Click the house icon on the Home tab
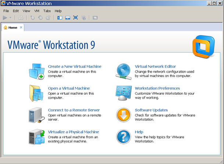 pos(6,28)
